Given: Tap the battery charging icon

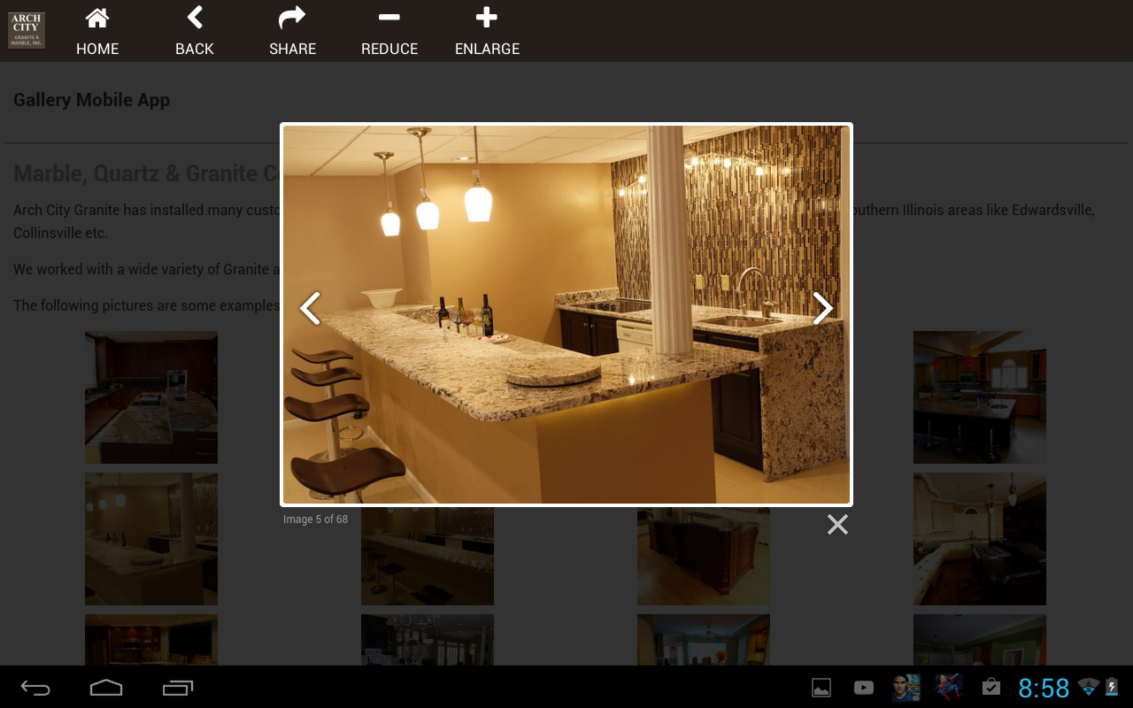Looking at the screenshot, I should pos(1112,688).
